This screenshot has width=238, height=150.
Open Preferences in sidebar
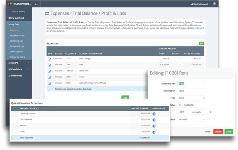coord(16,76)
